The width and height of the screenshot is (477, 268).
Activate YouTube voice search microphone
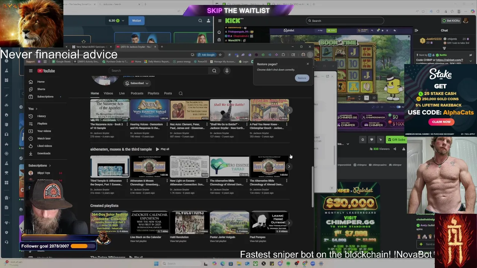[227, 71]
